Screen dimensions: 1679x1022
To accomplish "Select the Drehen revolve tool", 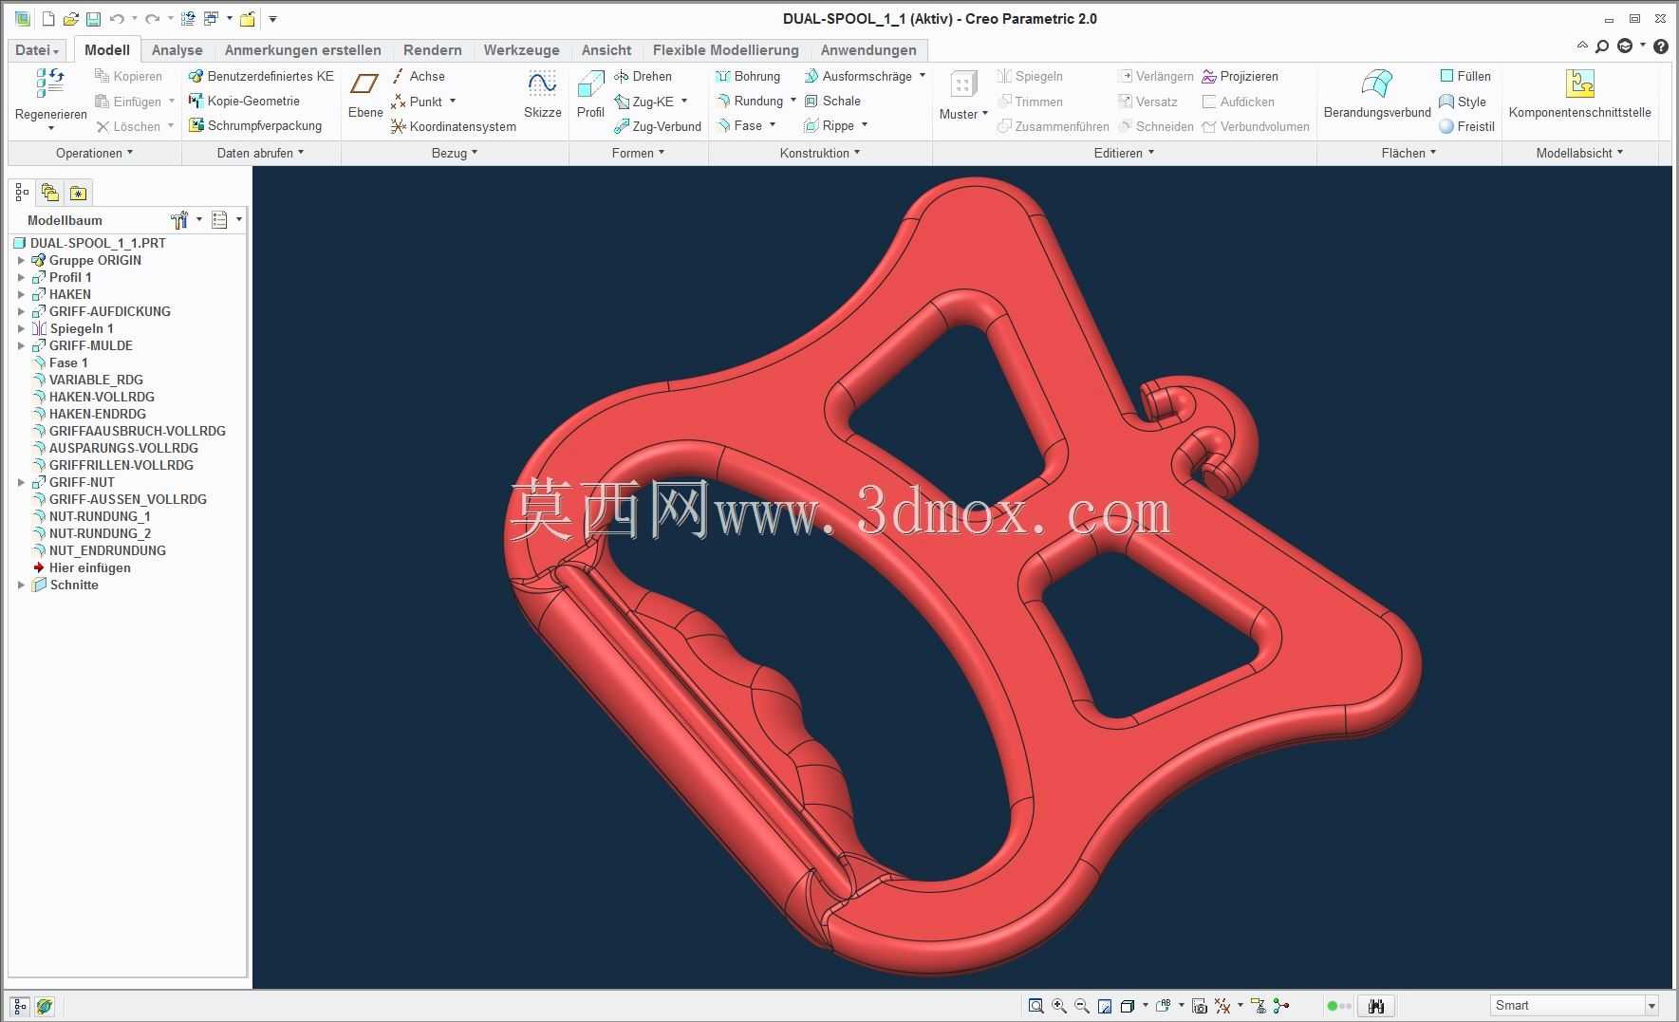I will click(643, 76).
